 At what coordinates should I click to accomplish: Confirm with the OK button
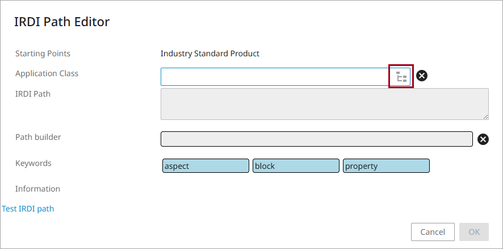point(473,232)
